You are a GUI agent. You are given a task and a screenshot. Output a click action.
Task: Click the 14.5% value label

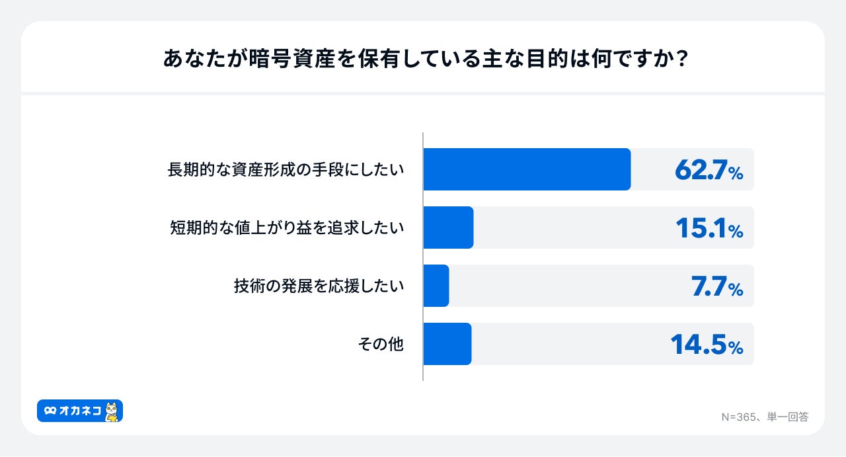(707, 345)
